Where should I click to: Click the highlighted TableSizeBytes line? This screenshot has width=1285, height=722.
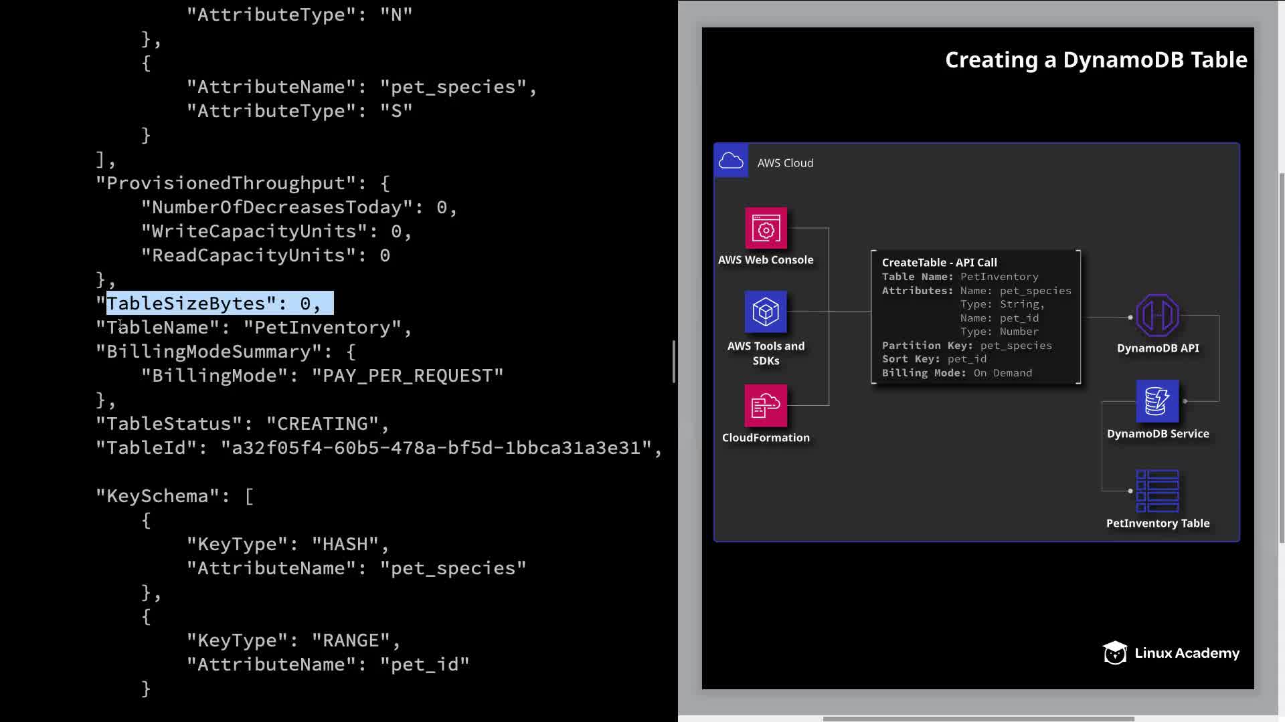point(214,304)
